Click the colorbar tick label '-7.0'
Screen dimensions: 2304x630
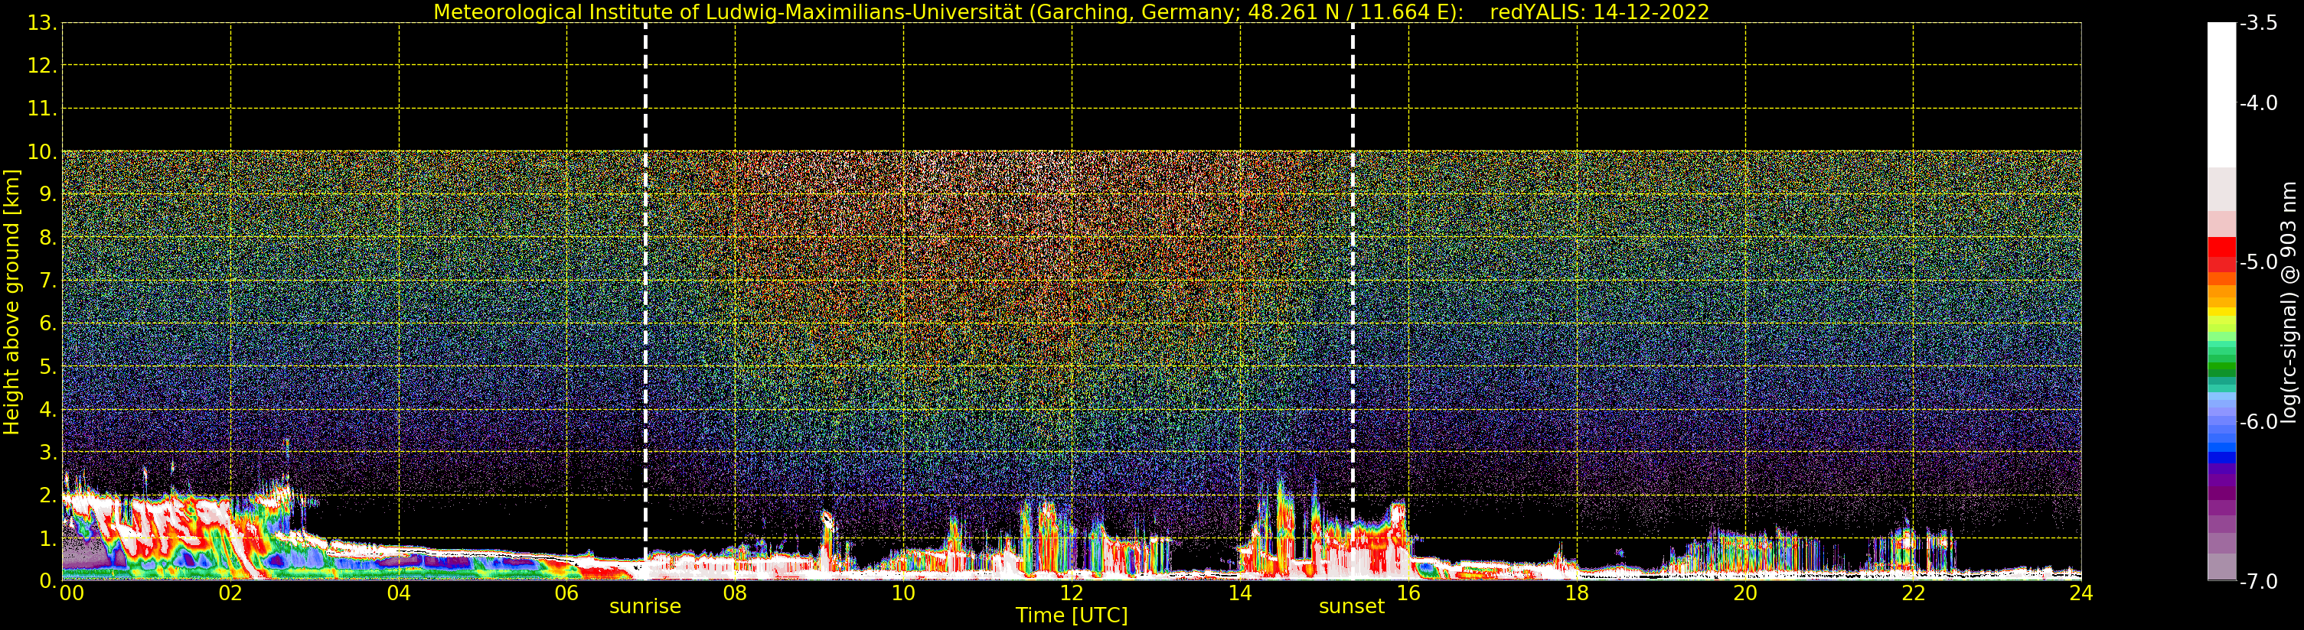(x=2258, y=582)
